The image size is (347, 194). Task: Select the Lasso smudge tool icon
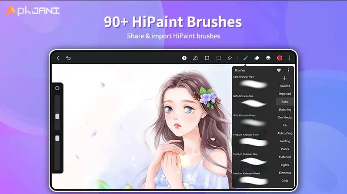coord(230,58)
